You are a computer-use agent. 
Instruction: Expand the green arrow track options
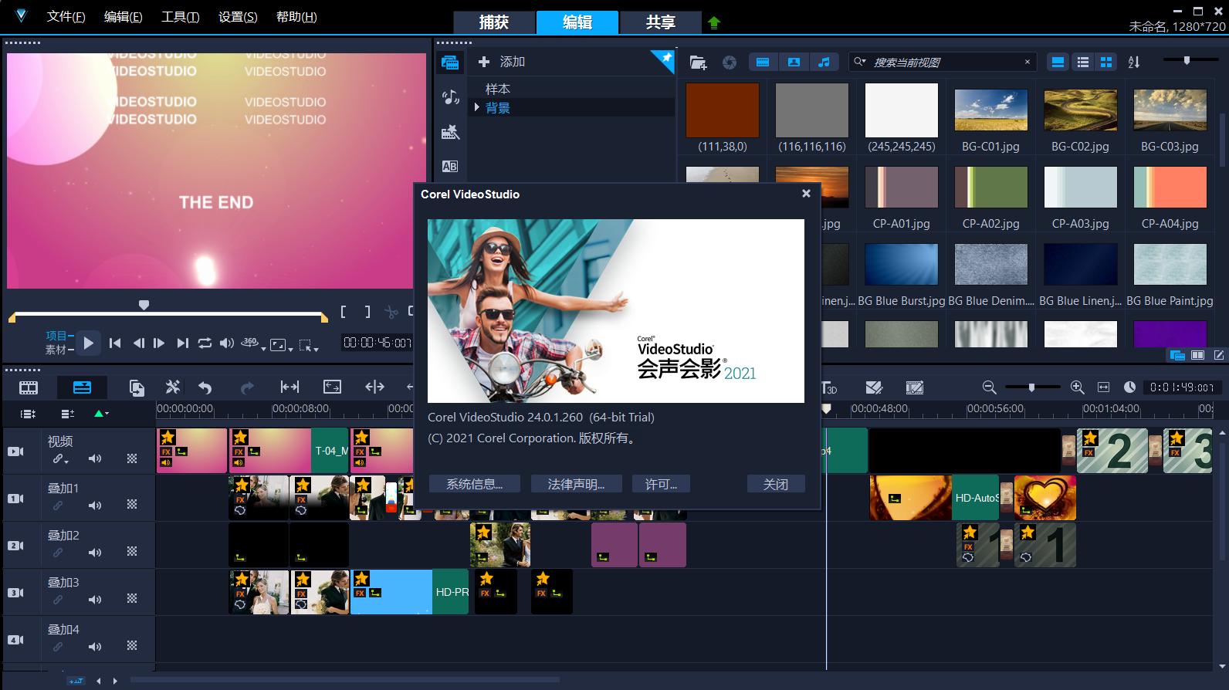[101, 414]
